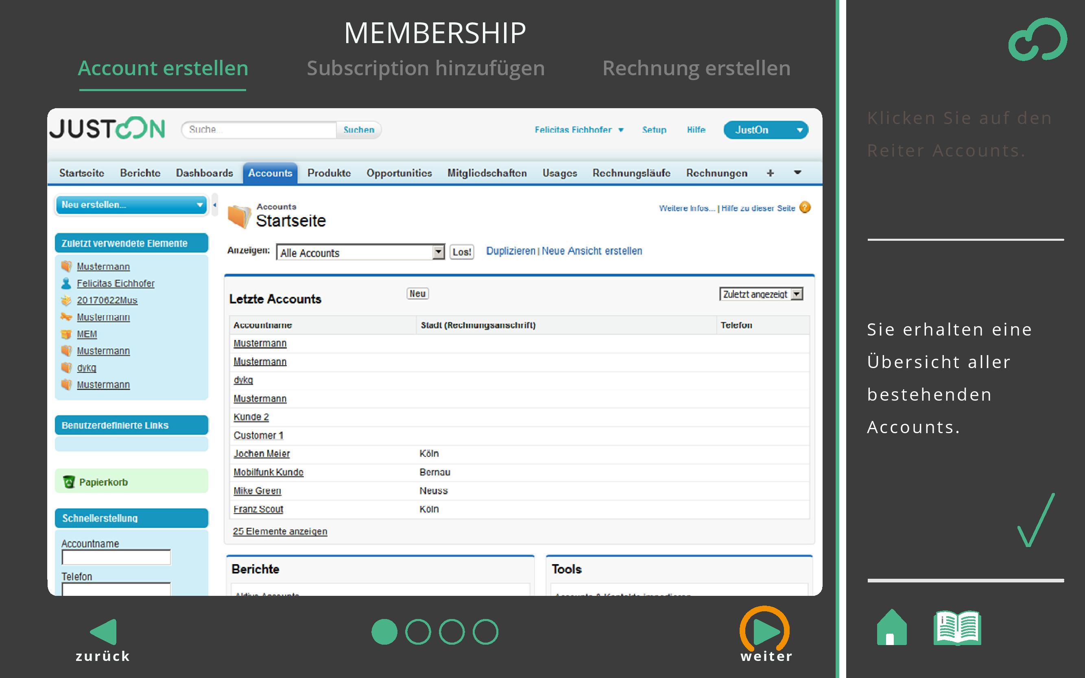
Task: Click the Accountname field in Schnellerstellung
Action: pyautogui.click(x=116, y=557)
